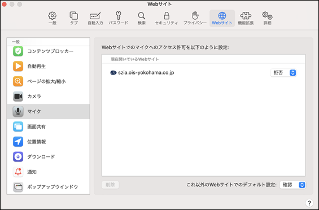Open the 詳細 gears icon

coord(267,16)
